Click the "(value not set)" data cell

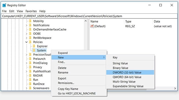[163, 26]
